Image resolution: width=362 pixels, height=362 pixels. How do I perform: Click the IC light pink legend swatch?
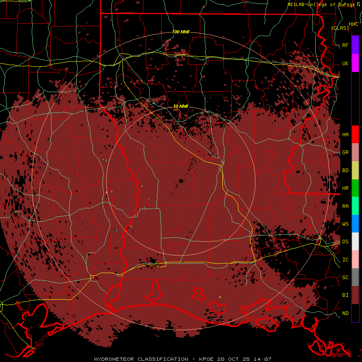click(x=355, y=259)
